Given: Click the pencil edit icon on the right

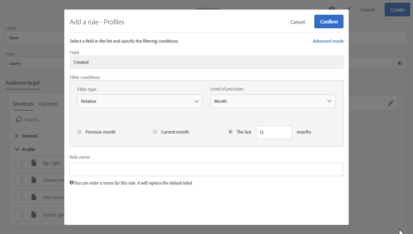Looking at the screenshot, I should click(x=390, y=104).
